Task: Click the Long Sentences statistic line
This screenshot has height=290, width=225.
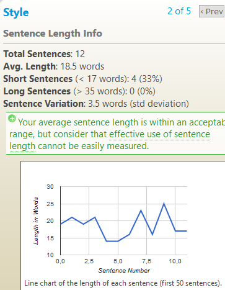Action: click(79, 91)
